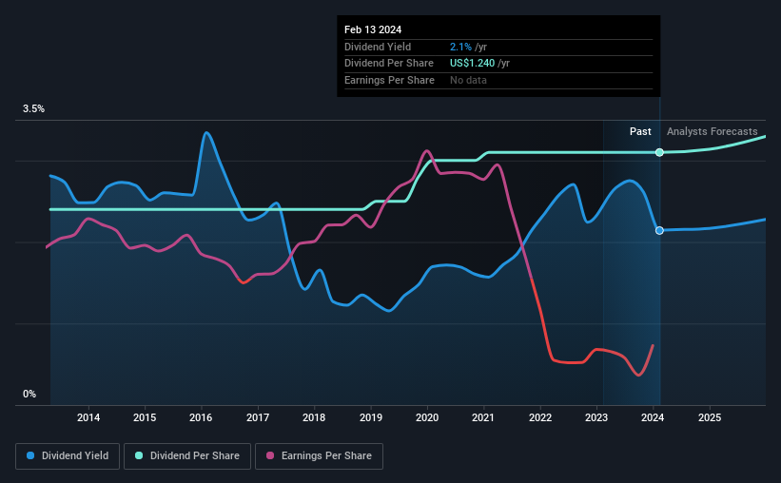Click the 2.1% dividend yield value
This screenshot has width=781, height=483.
coord(460,47)
